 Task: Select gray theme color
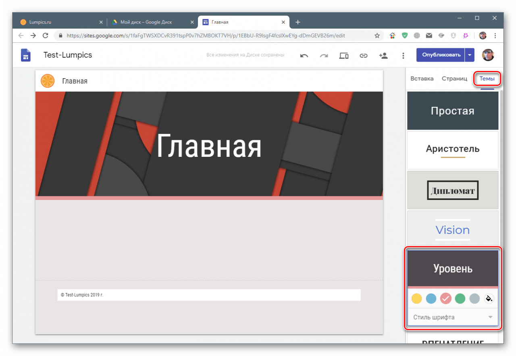(x=474, y=299)
